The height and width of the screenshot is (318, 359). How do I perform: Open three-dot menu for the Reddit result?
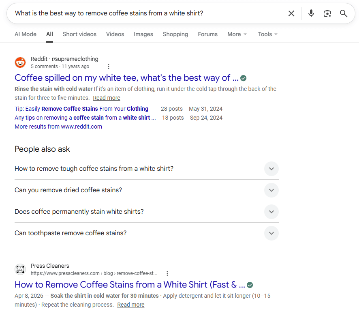coord(109,67)
